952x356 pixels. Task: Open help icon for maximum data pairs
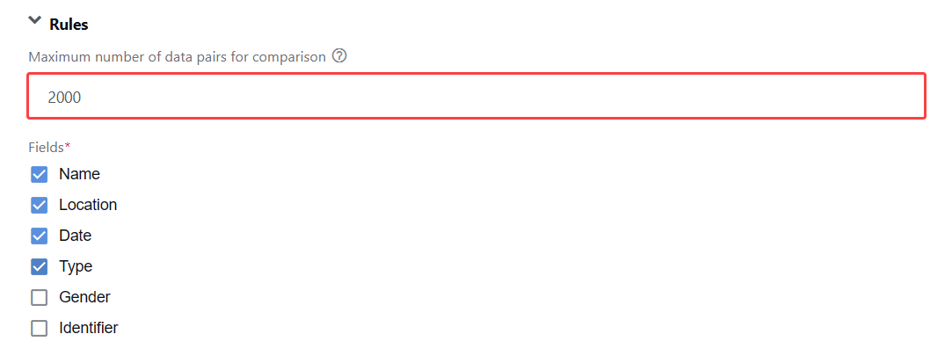point(340,56)
